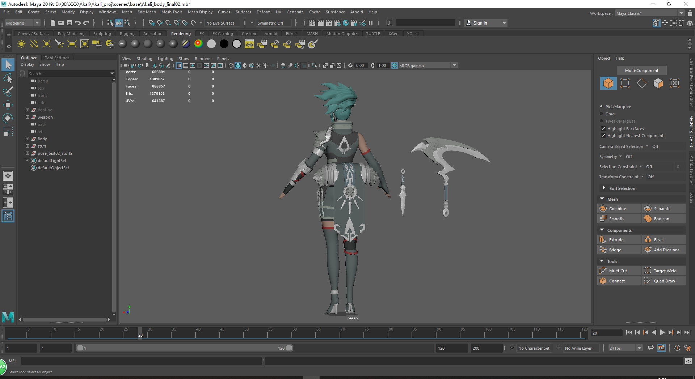Toggle Highlight Backfaces checkbox
This screenshot has height=379, width=695.
(x=603, y=129)
